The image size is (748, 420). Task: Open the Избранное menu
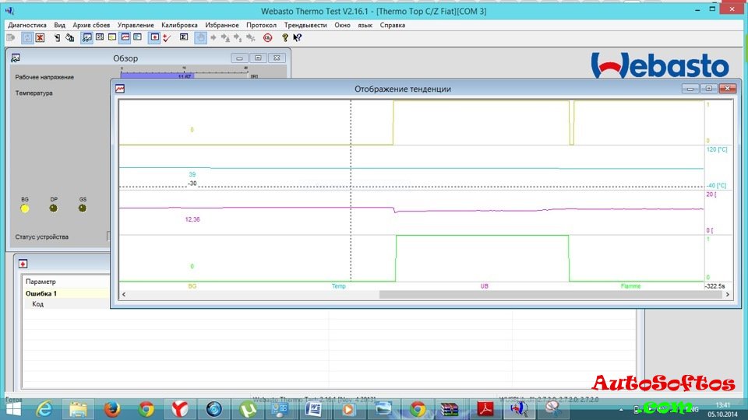coord(222,25)
